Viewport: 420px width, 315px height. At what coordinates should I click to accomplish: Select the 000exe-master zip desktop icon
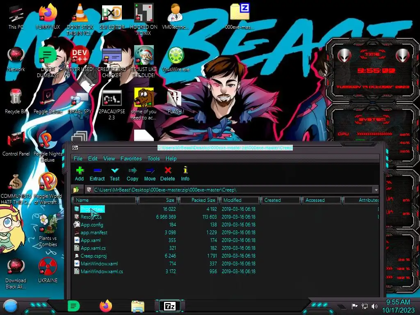coord(240,16)
